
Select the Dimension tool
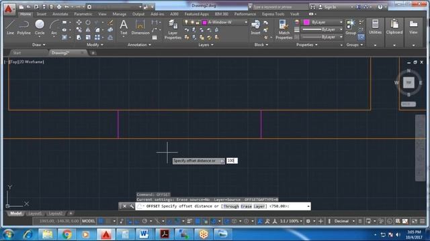click(140, 27)
